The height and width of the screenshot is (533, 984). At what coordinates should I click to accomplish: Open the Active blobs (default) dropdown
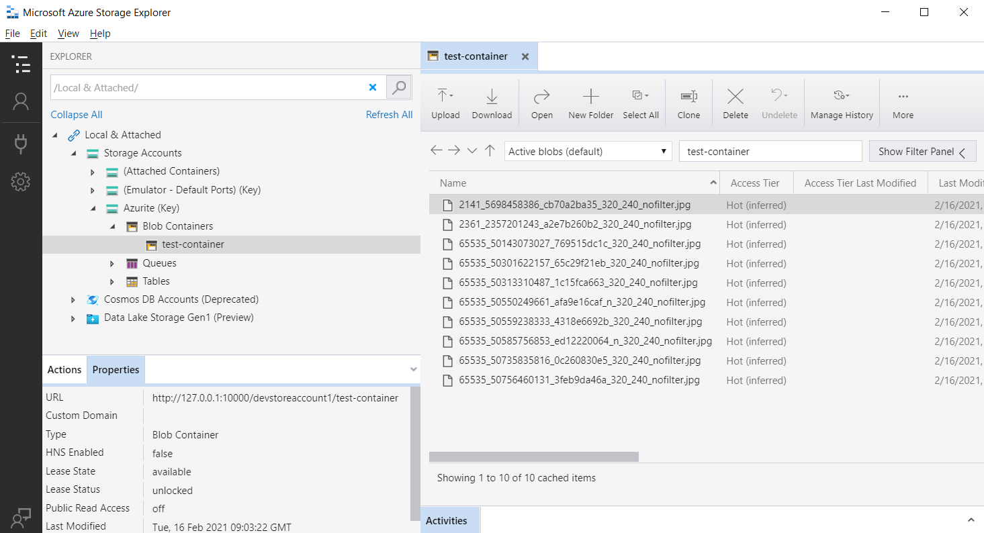pos(588,152)
